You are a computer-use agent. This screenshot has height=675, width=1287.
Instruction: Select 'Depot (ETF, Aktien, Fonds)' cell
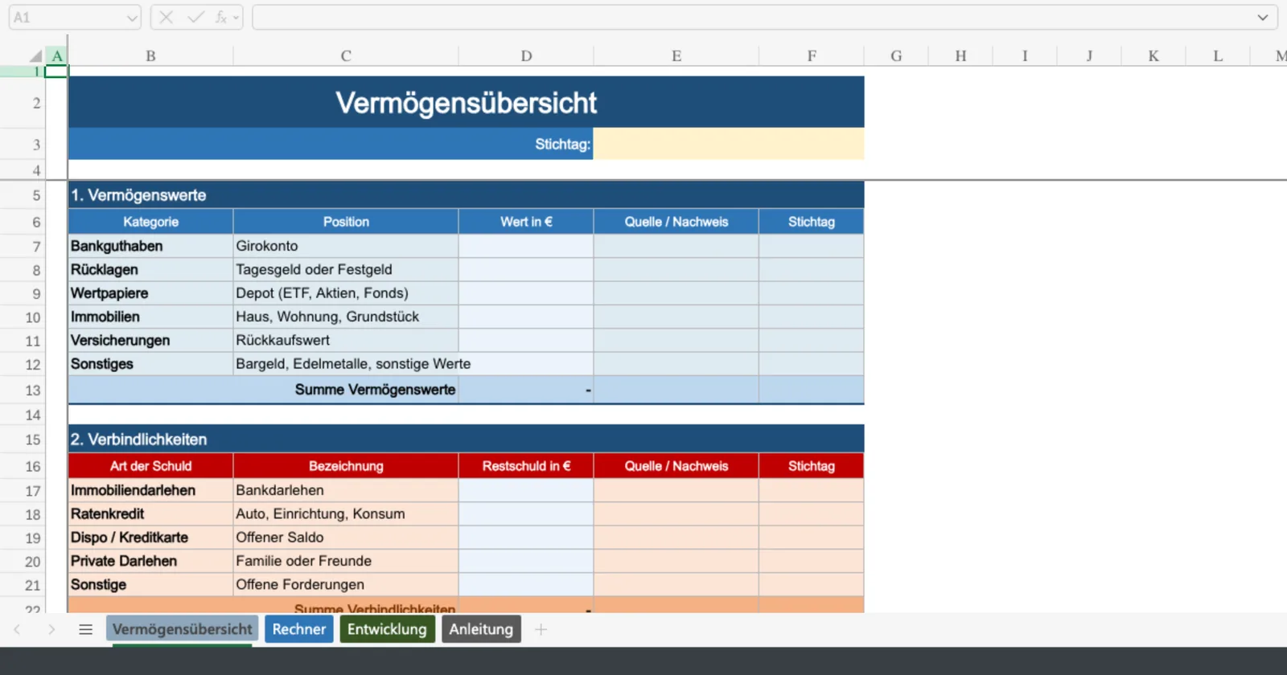coord(346,293)
